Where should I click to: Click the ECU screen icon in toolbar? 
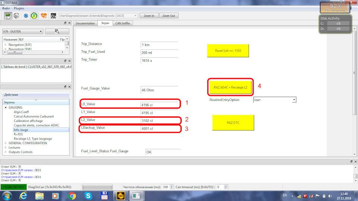click(8, 16)
